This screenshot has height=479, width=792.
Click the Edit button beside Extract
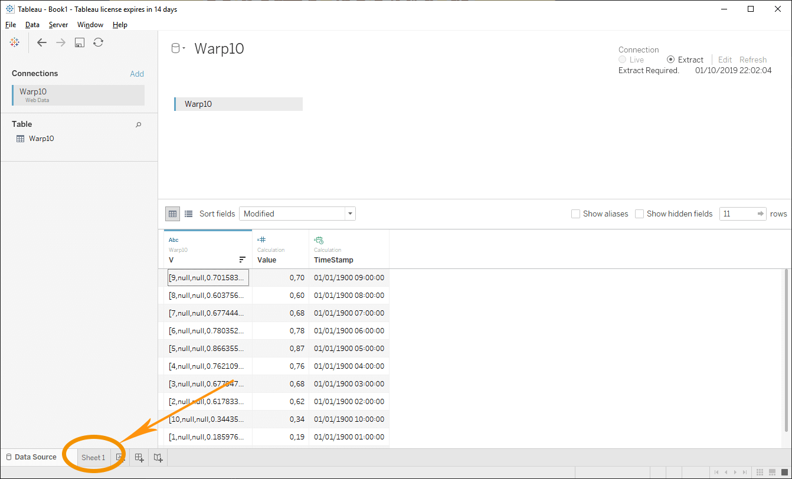tap(725, 60)
